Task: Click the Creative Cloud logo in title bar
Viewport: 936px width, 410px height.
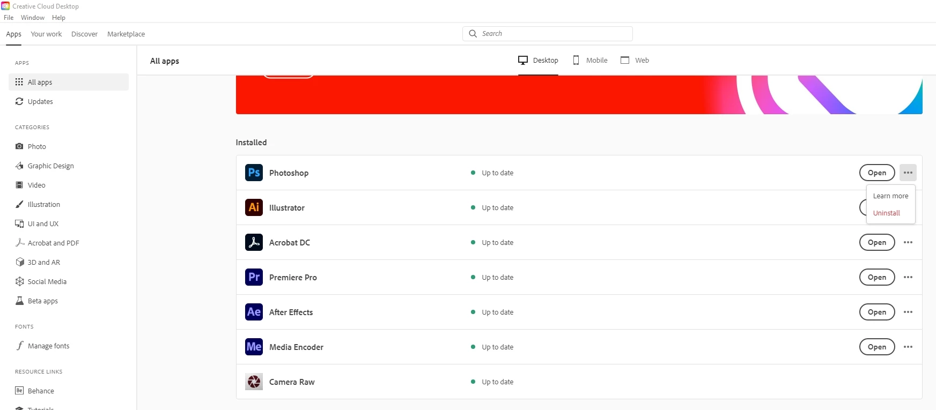Action: coord(5,6)
